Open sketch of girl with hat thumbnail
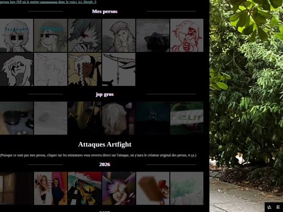The width and height of the screenshot is (283, 212). [118, 36]
